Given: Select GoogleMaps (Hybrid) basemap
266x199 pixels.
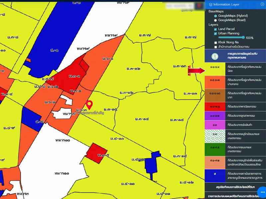Looking at the screenshot, I should point(215,16).
